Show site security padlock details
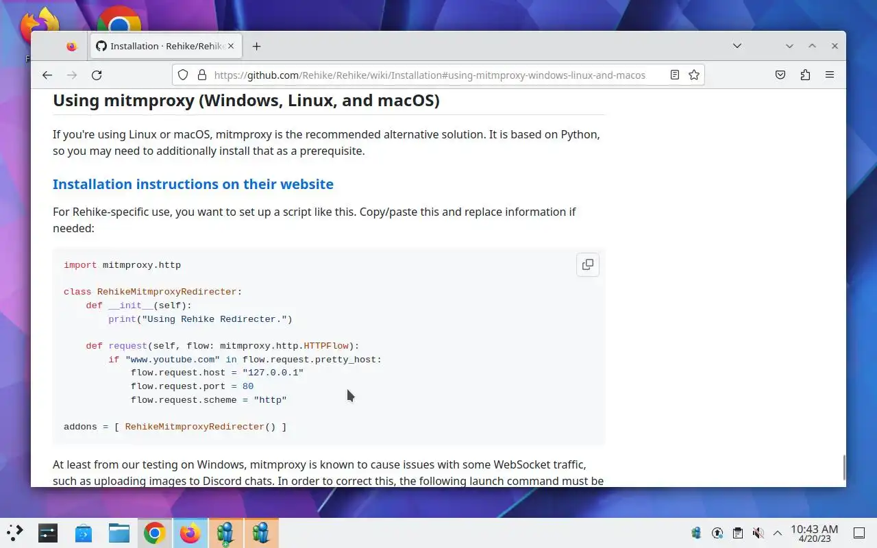Screen dimensions: 877x548 (201, 75)
